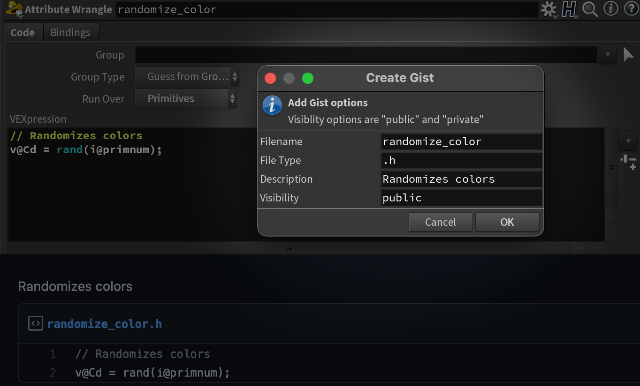Click the gist code icon beside randomize_color.h
The width and height of the screenshot is (640, 386).
point(35,324)
